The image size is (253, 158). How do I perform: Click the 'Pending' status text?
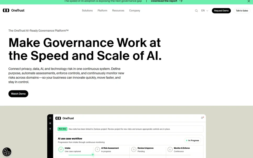(141, 151)
